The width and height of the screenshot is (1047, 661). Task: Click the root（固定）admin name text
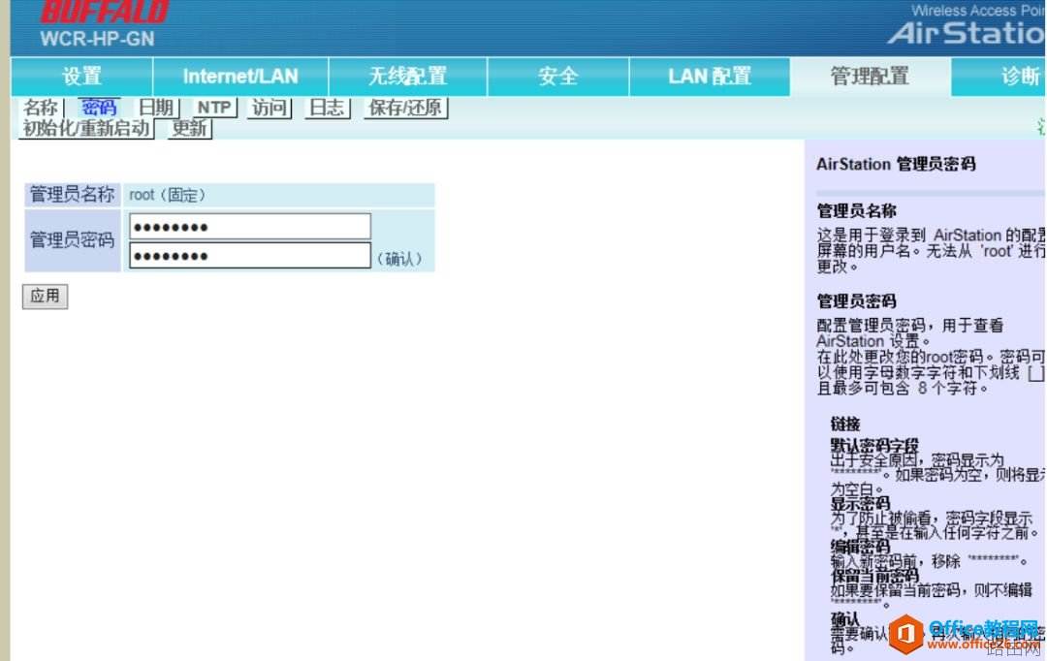tap(167, 195)
